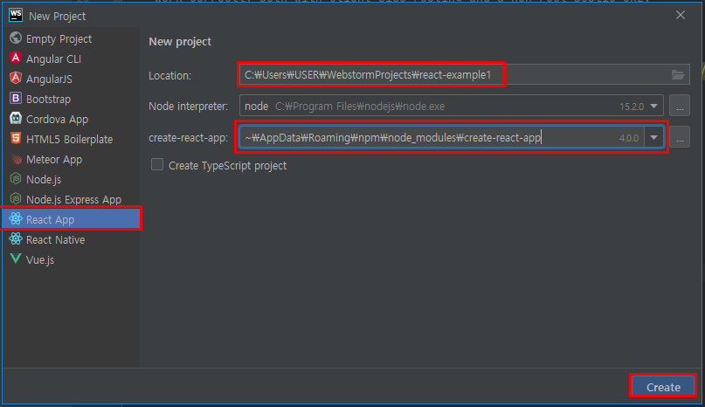The image size is (705, 407).
Task: Click the Cordova App icon
Action: click(x=16, y=118)
